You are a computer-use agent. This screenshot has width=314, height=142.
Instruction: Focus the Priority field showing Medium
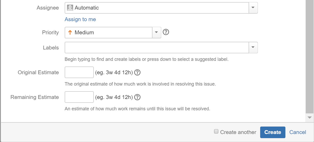pos(109,32)
